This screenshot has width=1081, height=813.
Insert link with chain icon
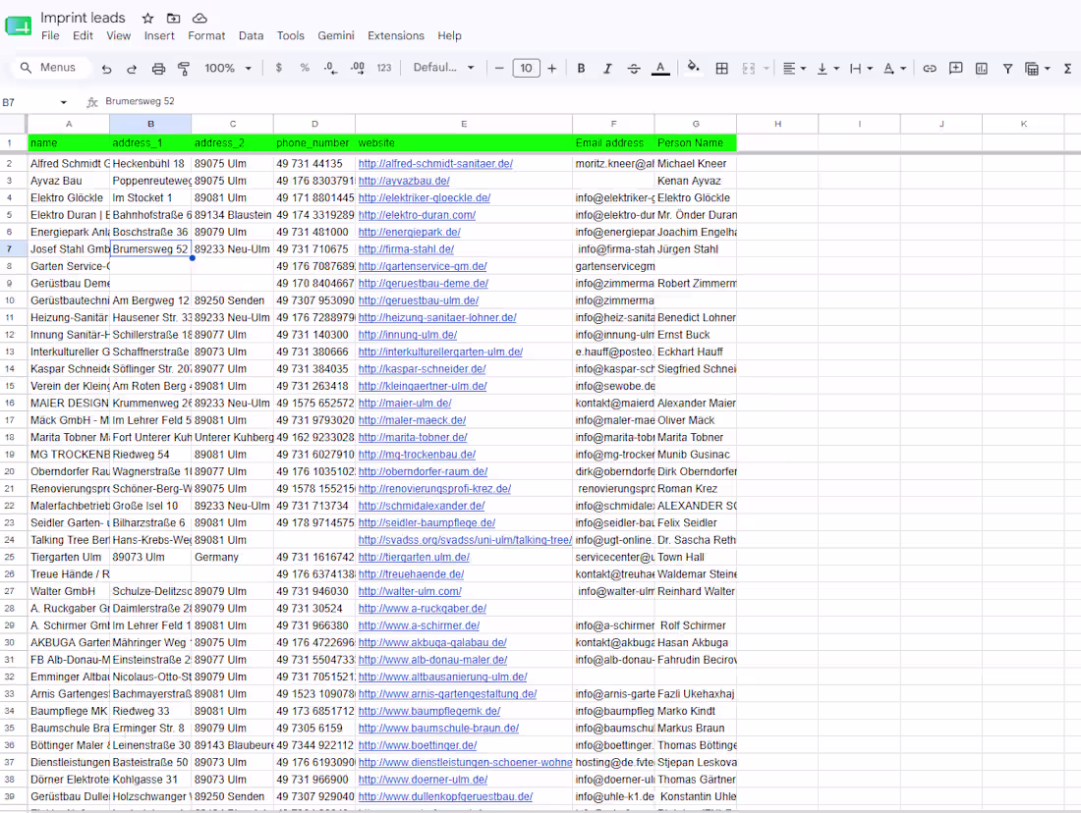930,68
